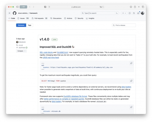
Task: Open the pull requests shortcut icon
Action: click(134, 13)
